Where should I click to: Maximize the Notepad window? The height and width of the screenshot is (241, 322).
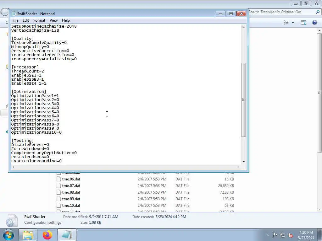coord(231,14)
